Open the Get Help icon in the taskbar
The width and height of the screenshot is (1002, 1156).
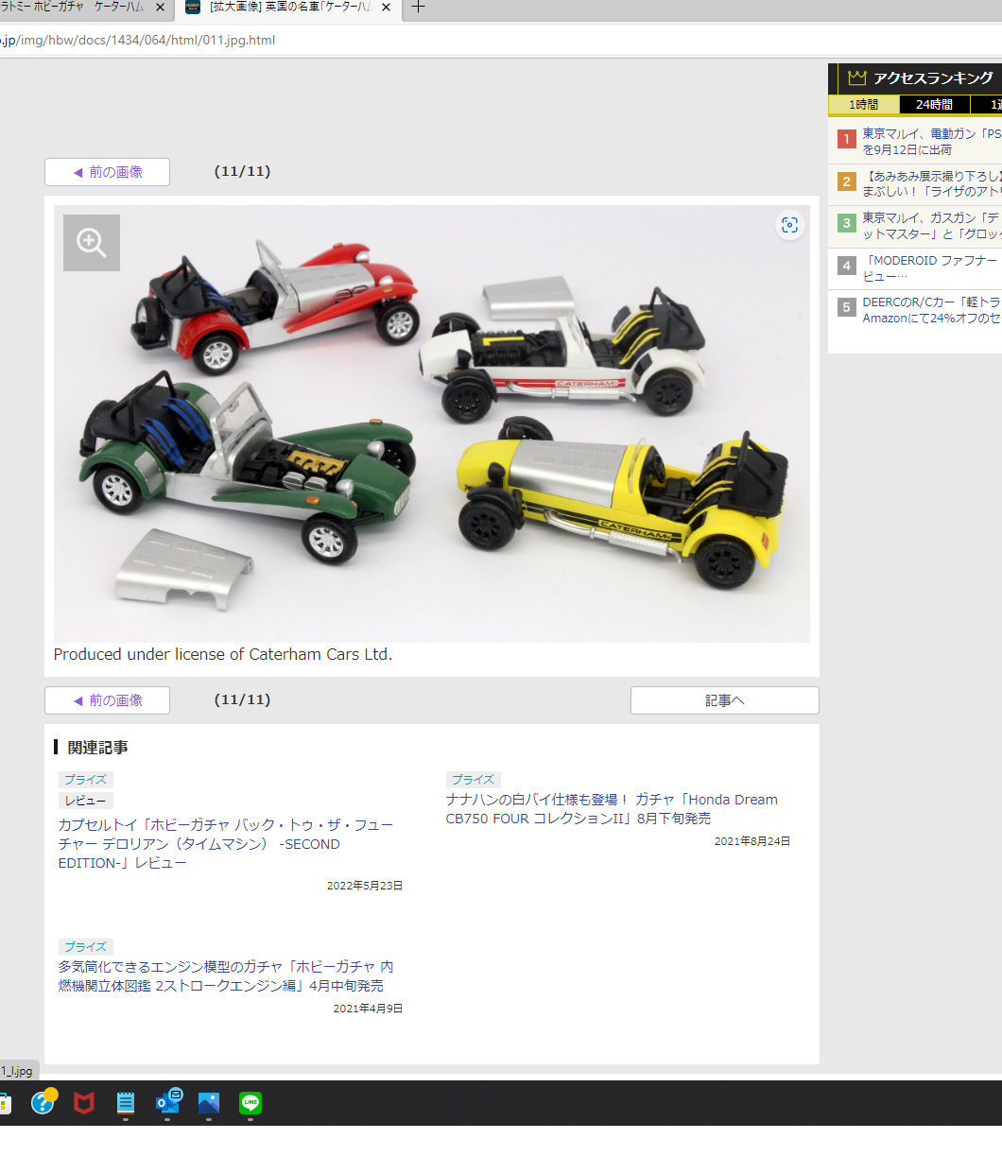pos(43,1102)
